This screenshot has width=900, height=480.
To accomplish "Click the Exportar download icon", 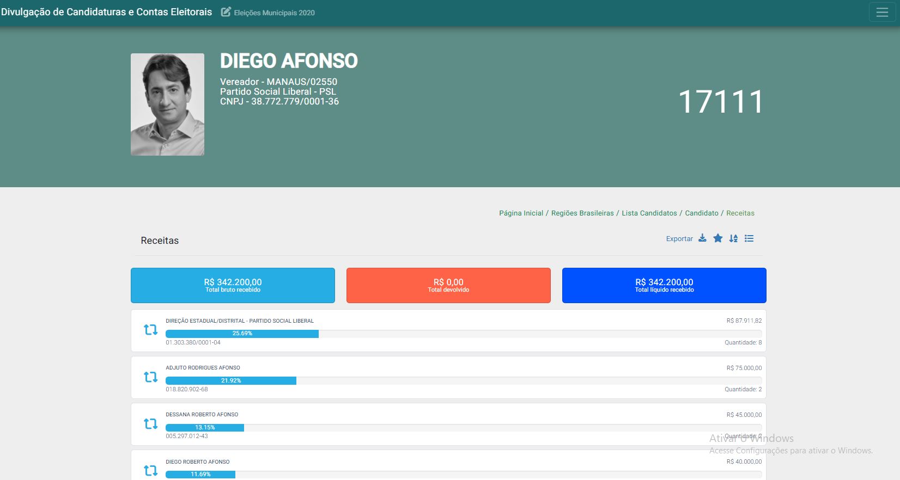I will pos(702,238).
